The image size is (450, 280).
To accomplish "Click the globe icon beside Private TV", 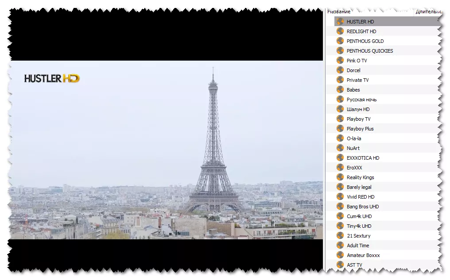I will pos(340,80).
